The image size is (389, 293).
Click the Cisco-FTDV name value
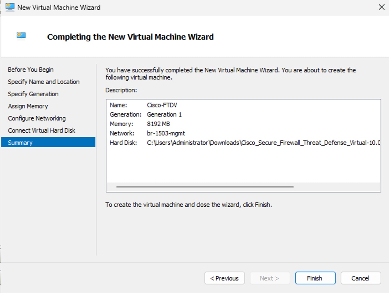162,105
